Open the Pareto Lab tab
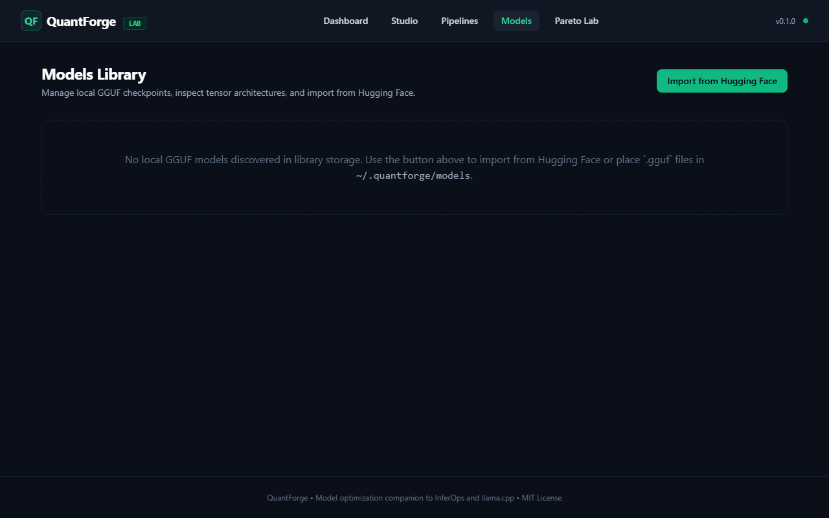829x518 pixels. tap(576, 21)
